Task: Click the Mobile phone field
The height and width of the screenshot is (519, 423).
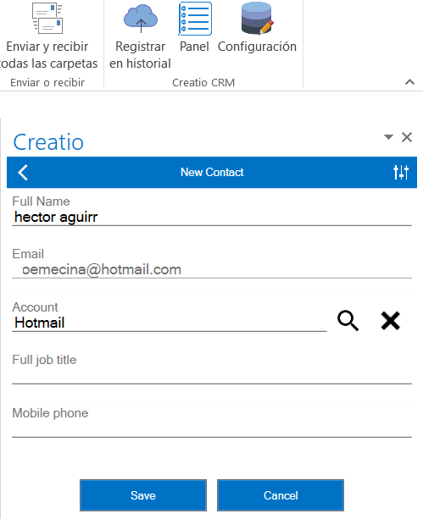Action: [x=212, y=429]
